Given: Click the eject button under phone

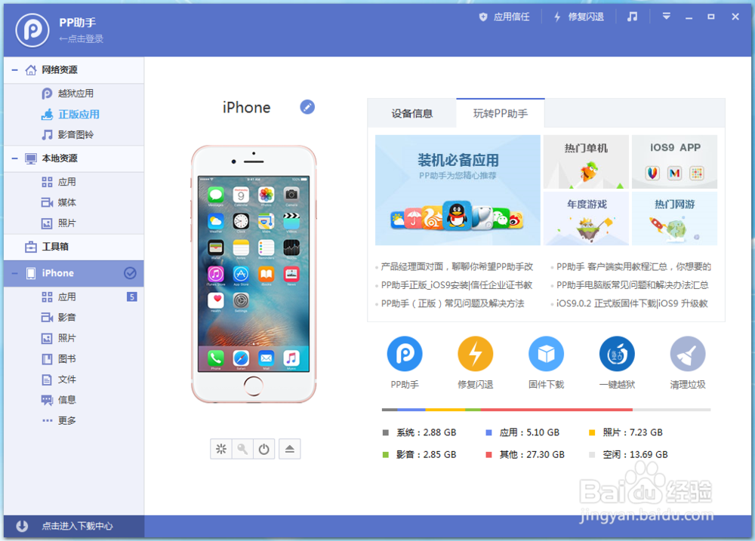Looking at the screenshot, I should click(x=289, y=449).
